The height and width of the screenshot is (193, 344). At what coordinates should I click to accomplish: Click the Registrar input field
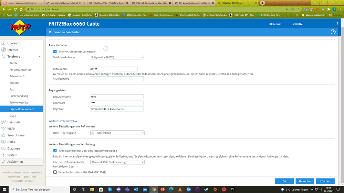coord(117,109)
